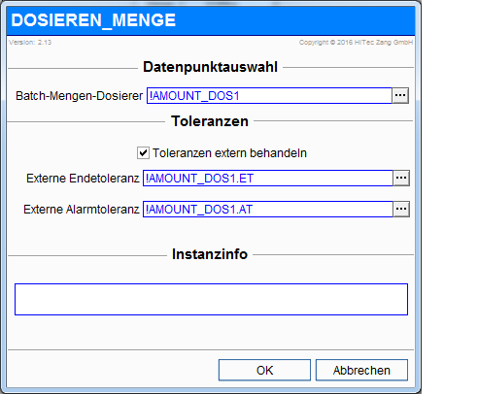478x394 pixels.
Task: Focus the Externe Endetoleranz input field
Action: click(268, 179)
